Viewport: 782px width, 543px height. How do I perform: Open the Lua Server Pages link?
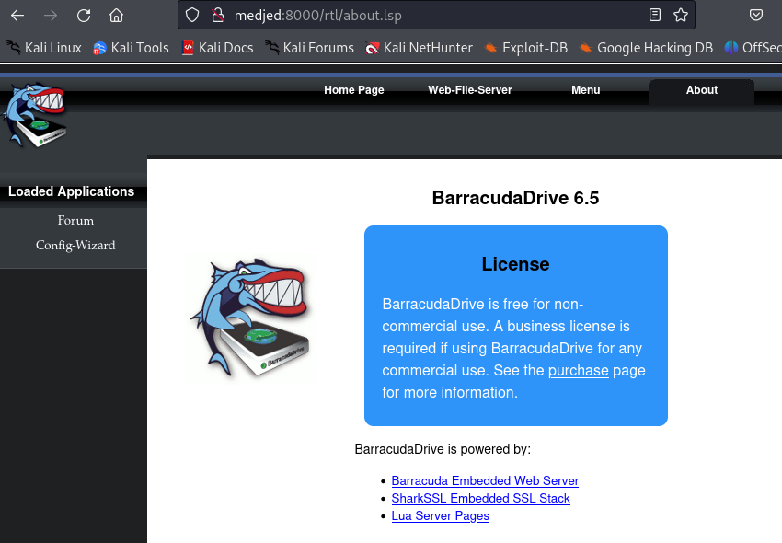[x=440, y=515]
